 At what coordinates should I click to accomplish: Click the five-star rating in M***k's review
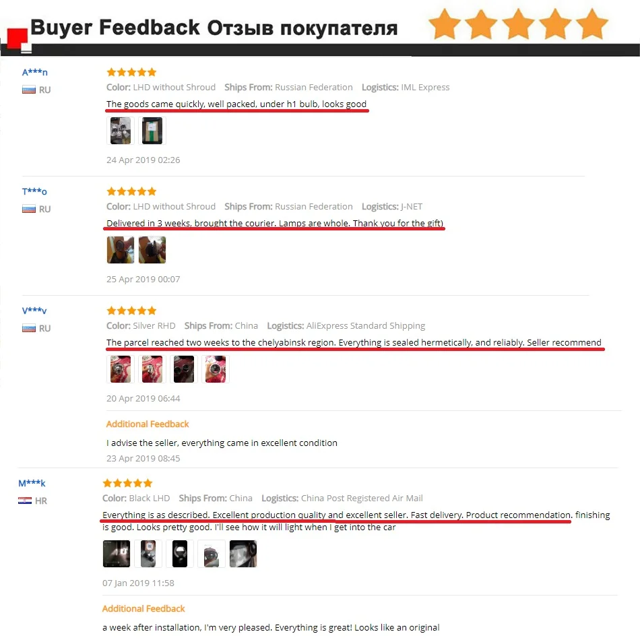(127, 483)
